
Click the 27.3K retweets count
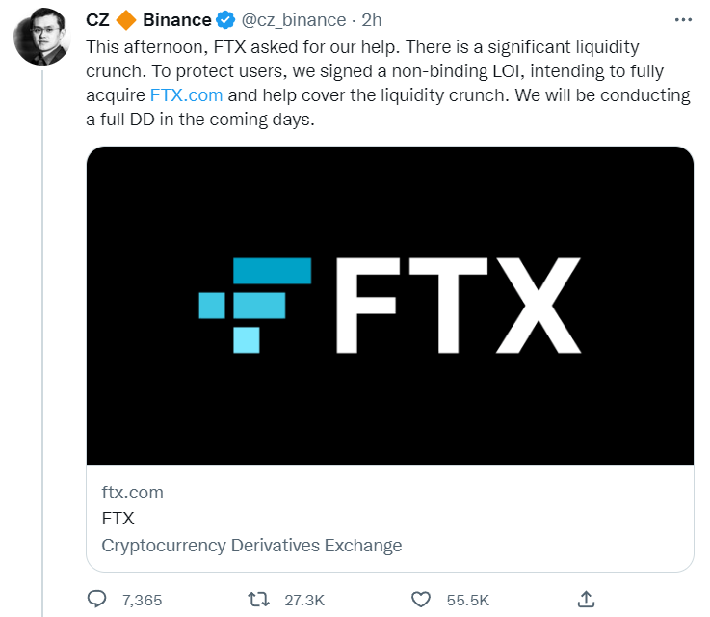[x=304, y=601]
